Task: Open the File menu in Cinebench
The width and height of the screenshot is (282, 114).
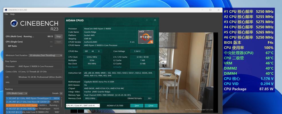Action: click(6, 14)
